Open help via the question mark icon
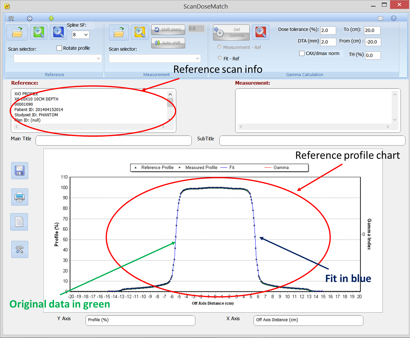410x338 pixels. 393,18
